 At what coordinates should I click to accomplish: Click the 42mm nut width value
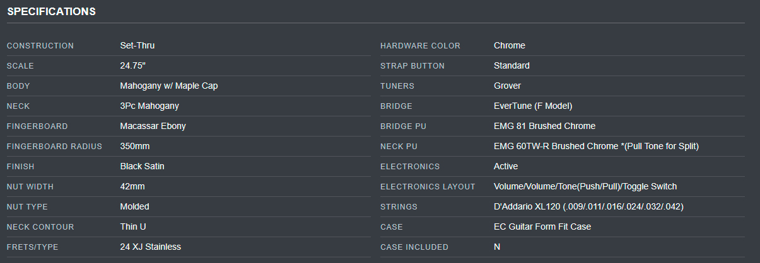(132, 186)
